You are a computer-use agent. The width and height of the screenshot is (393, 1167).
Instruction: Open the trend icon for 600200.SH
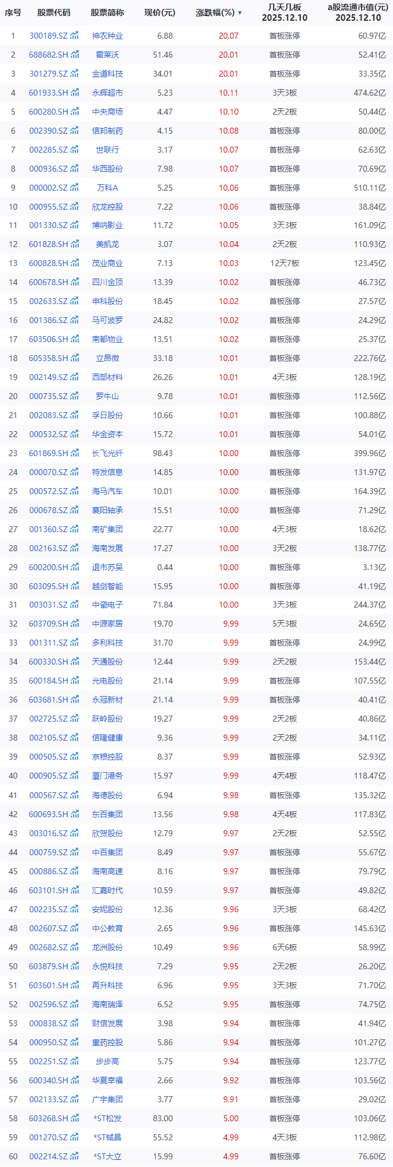point(75,567)
